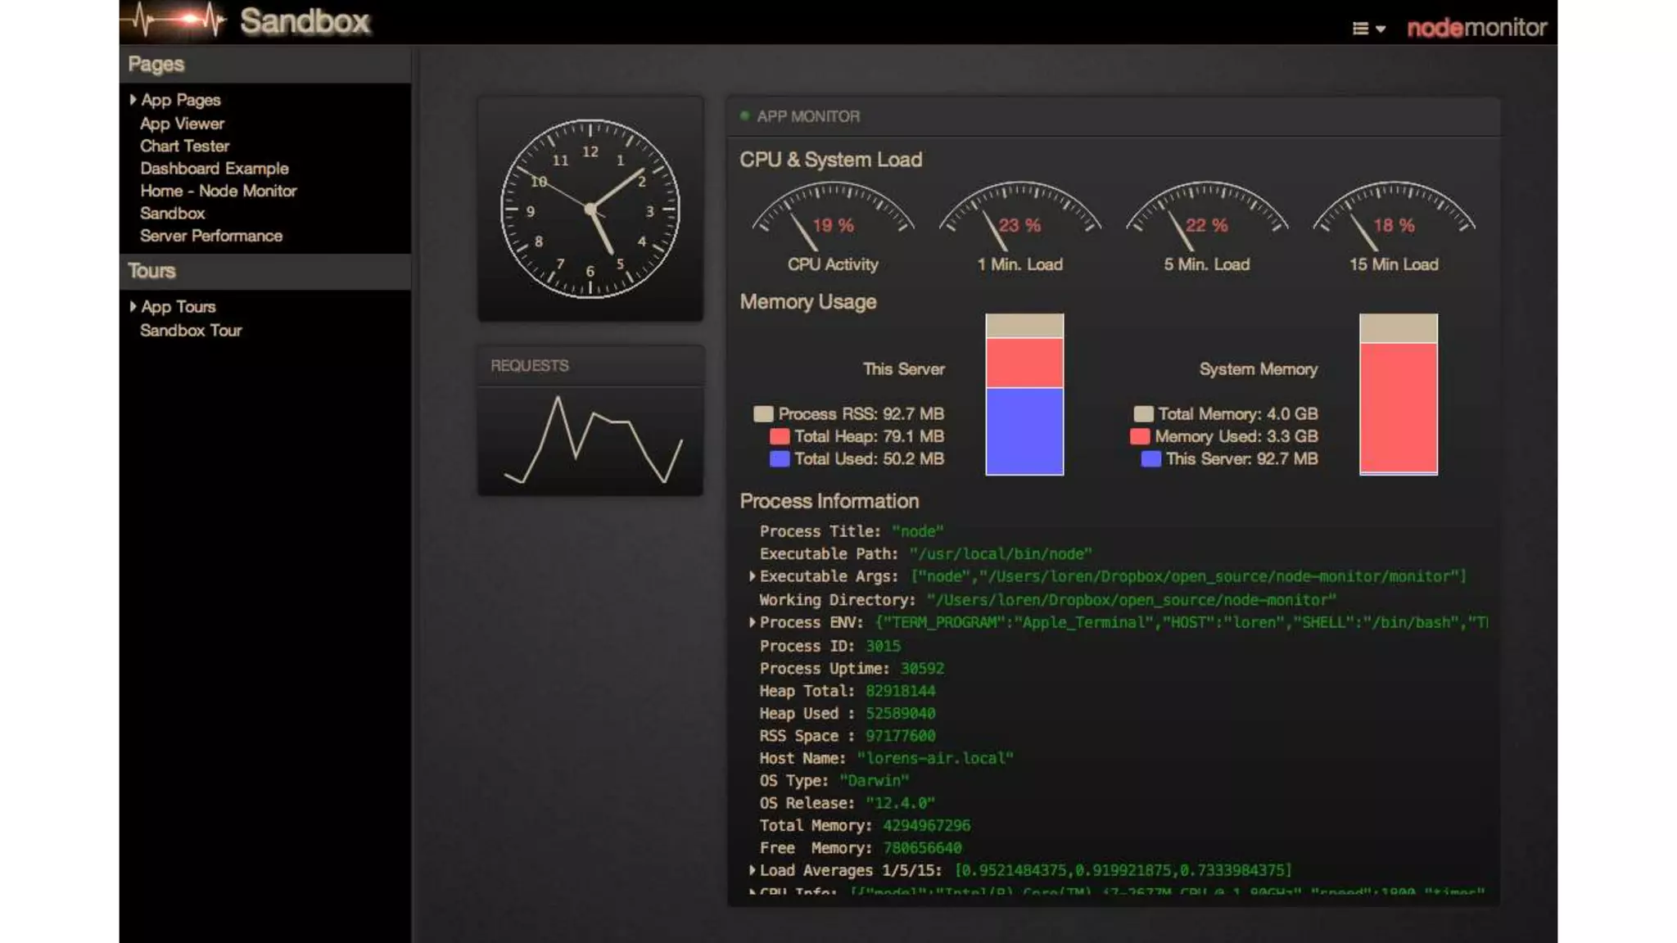
Task: Select Sandbox Tour in Tours
Action: click(190, 330)
